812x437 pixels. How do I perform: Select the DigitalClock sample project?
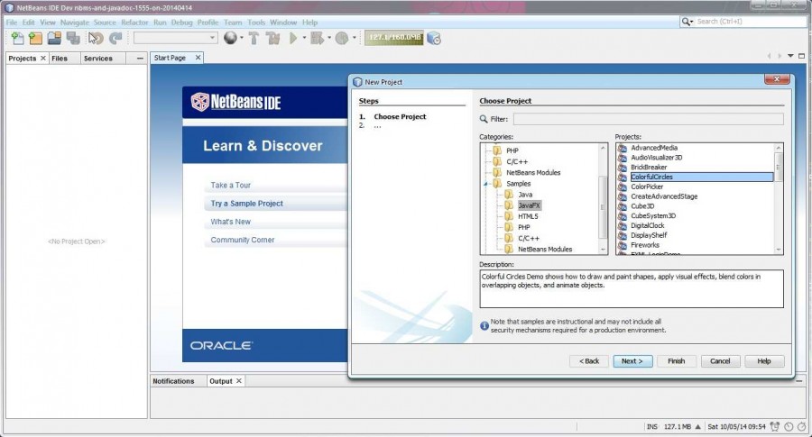[x=647, y=225]
